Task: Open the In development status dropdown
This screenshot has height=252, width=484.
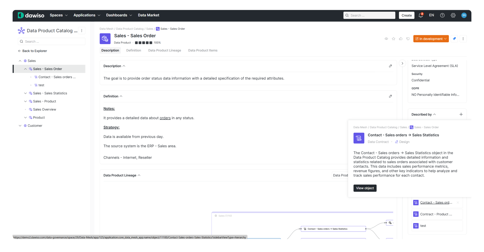Action: [x=431, y=39]
